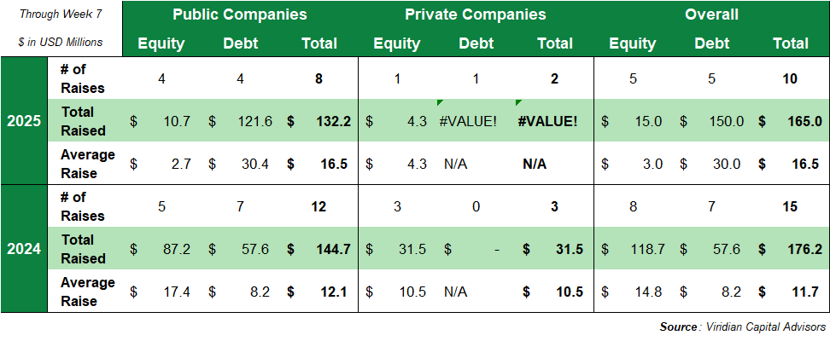Click the 2024 Overall Average Raise 11.7 value
This screenshot has width=830, height=341.
coord(807,292)
